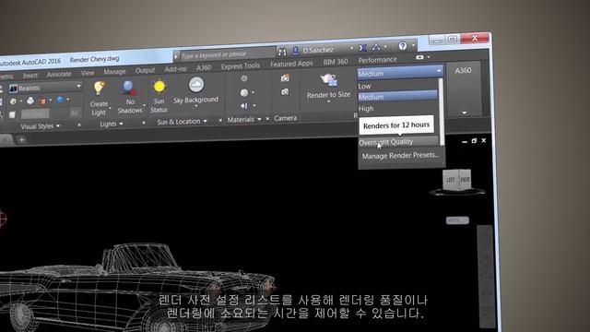Open the Create Light dropdown arrow
The width and height of the screenshot is (590, 332).
[110, 108]
